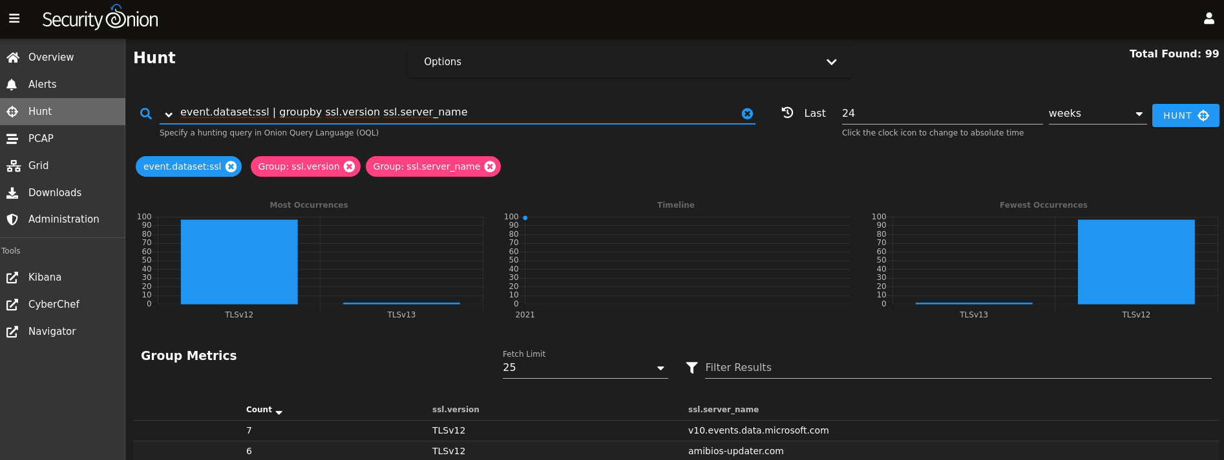1224x460 pixels.
Task: Click the TLSv12 bar in Fewest Occurrences
Action: (x=1136, y=261)
